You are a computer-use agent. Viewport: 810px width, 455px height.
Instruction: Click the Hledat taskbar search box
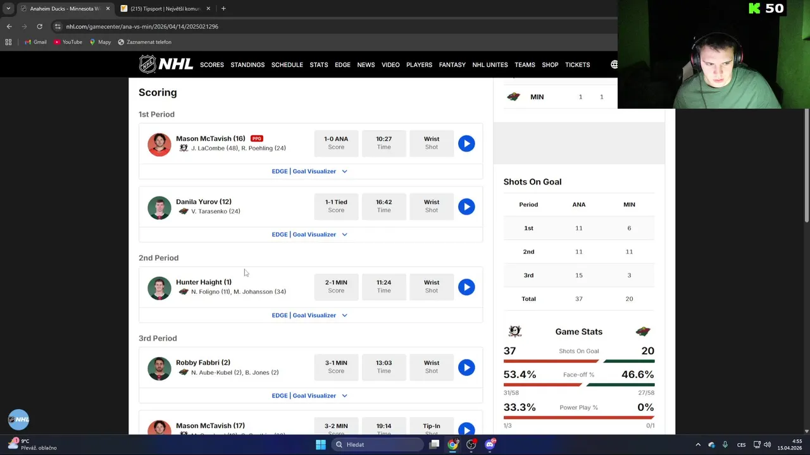click(x=378, y=444)
